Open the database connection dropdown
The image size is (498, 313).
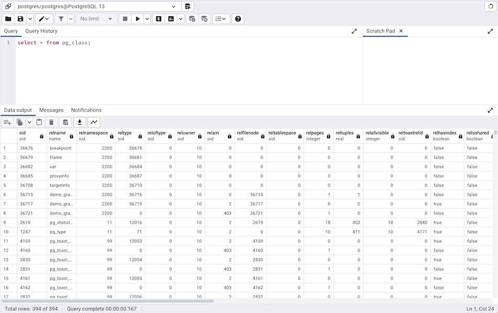(174, 6)
